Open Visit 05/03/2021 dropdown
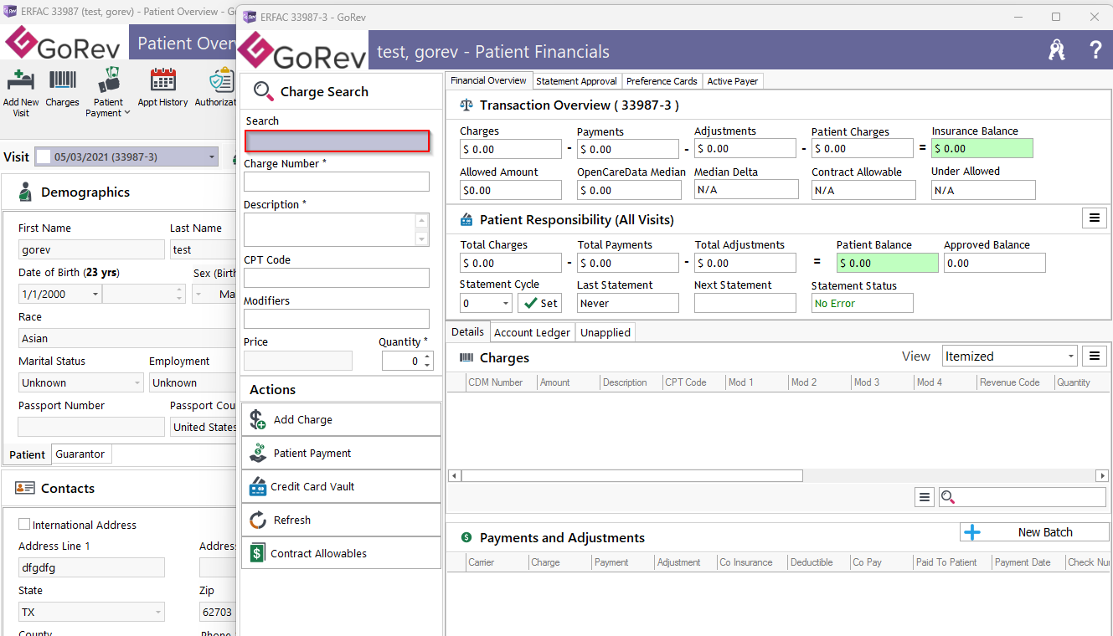This screenshot has height=636, width=1113. [x=211, y=156]
